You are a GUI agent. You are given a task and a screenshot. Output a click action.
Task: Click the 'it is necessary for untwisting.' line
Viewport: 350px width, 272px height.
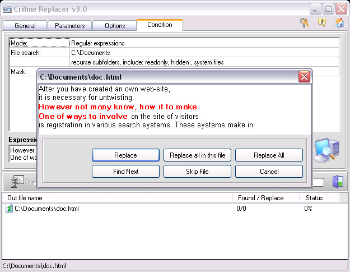click(86, 98)
